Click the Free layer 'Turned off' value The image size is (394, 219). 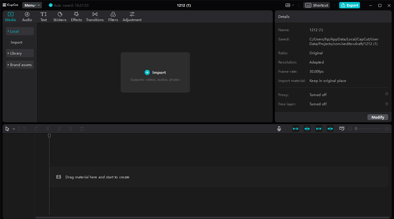[318, 104]
